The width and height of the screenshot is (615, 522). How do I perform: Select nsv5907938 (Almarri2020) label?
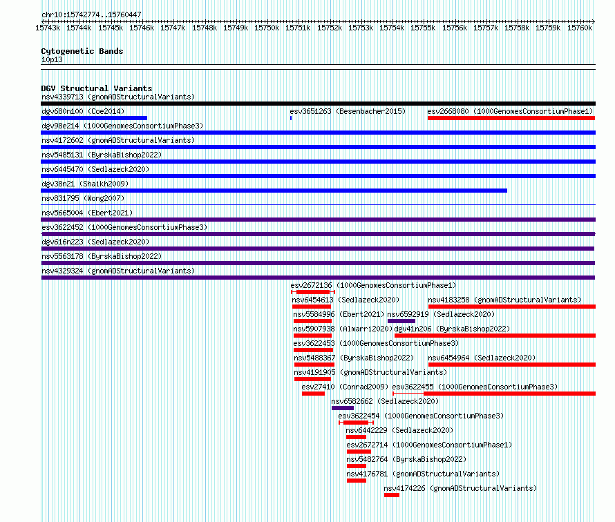(343, 329)
